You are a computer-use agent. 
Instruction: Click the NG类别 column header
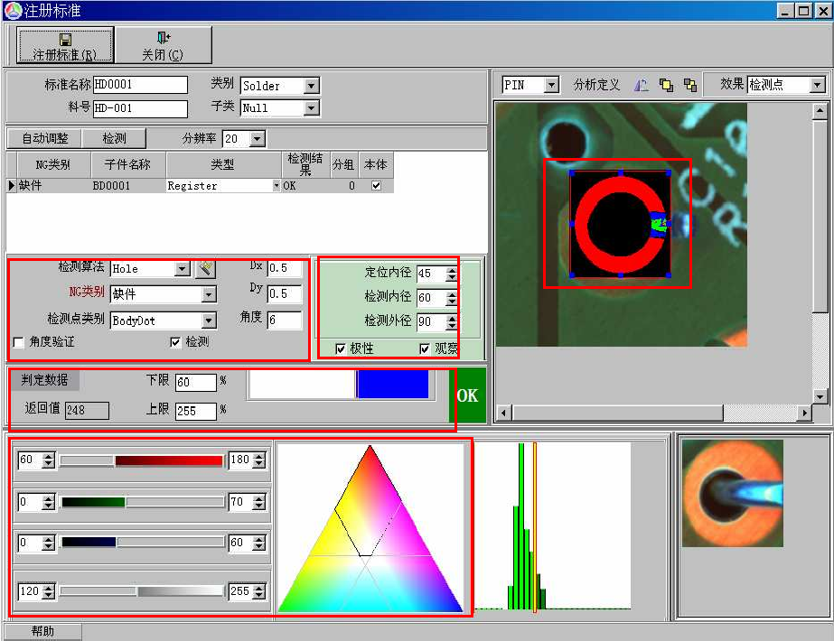click(53, 164)
